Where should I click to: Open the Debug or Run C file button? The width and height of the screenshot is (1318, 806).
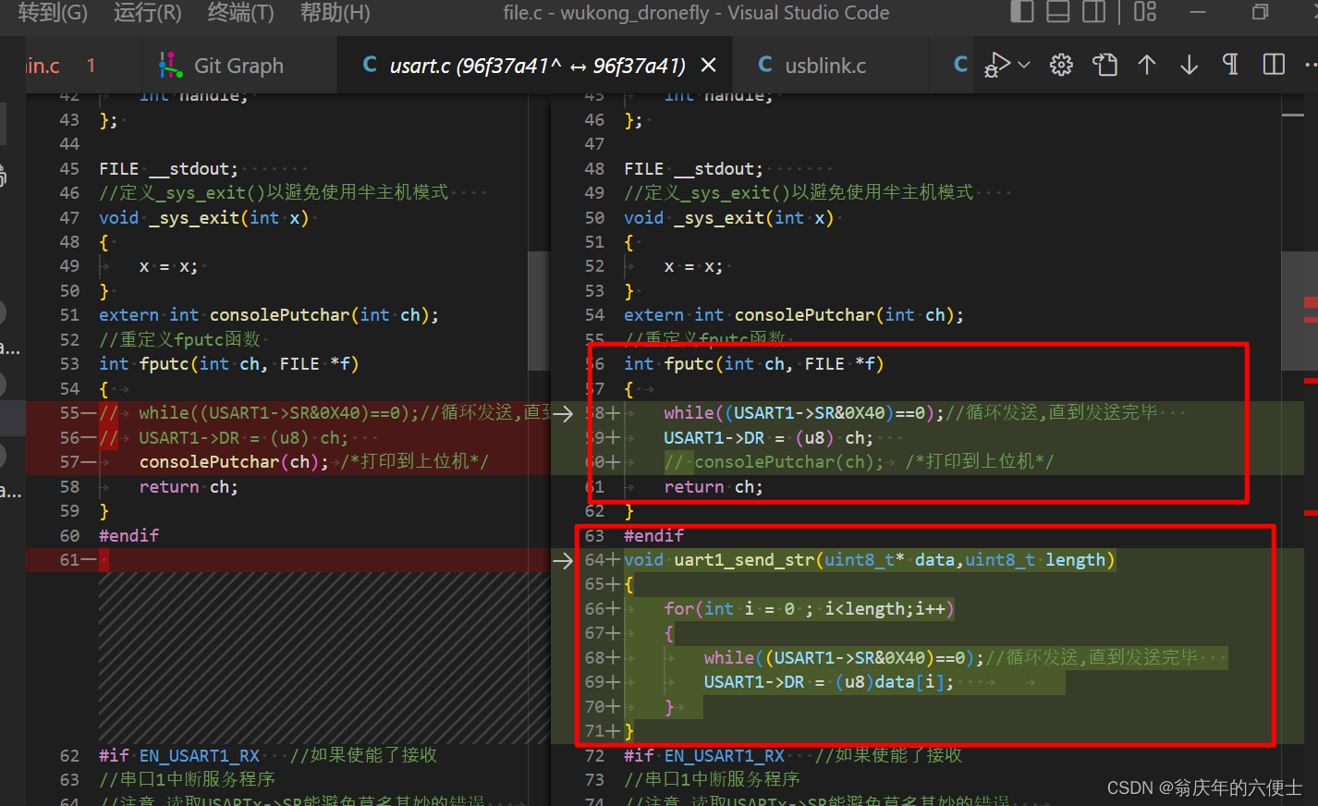[x=997, y=65]
